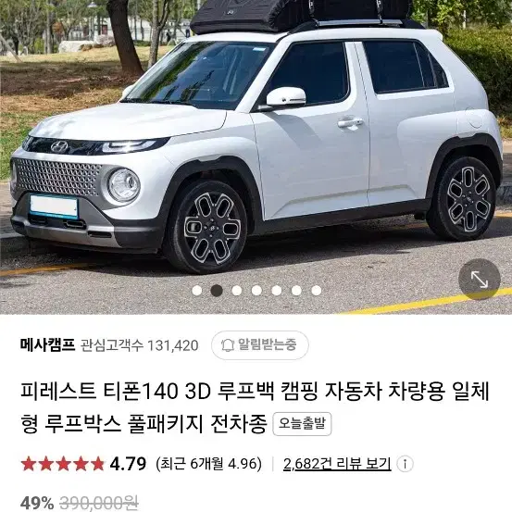The image size is (512, 512).
Task: Click the 오늘출발 shipping badge
Action: (302, 424)
